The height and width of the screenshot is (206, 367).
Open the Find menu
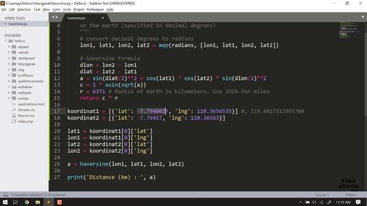(x=37, y=10)
